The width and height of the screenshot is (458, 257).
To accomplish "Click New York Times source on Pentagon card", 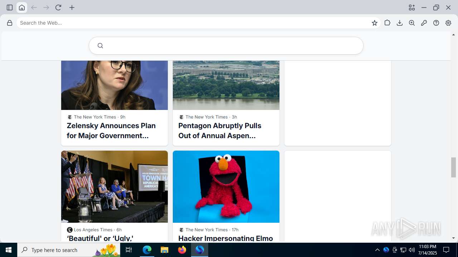I will coord(206,117).
